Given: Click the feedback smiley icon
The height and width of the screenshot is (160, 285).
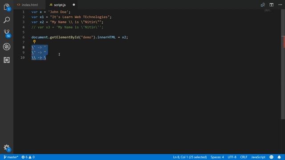Looking at the screenshot, I should [x=271, y=157].
